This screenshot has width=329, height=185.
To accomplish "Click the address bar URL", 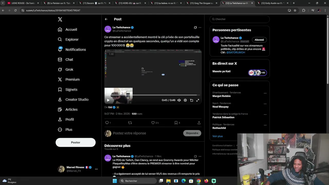I will [x=53, y=11].
